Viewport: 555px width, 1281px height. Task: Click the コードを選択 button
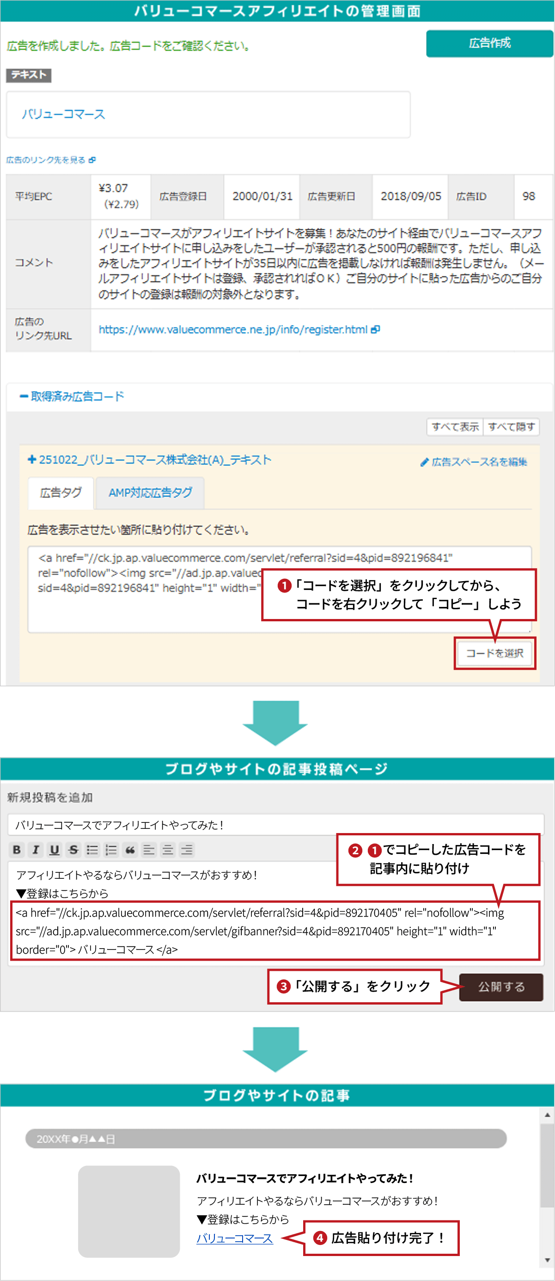point(494,653)
